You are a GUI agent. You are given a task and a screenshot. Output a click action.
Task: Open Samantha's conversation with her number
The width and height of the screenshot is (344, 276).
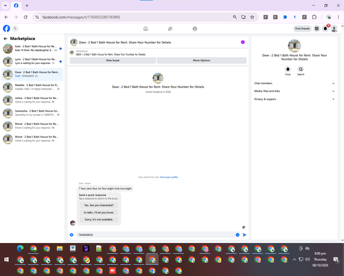tap(32, 113)
